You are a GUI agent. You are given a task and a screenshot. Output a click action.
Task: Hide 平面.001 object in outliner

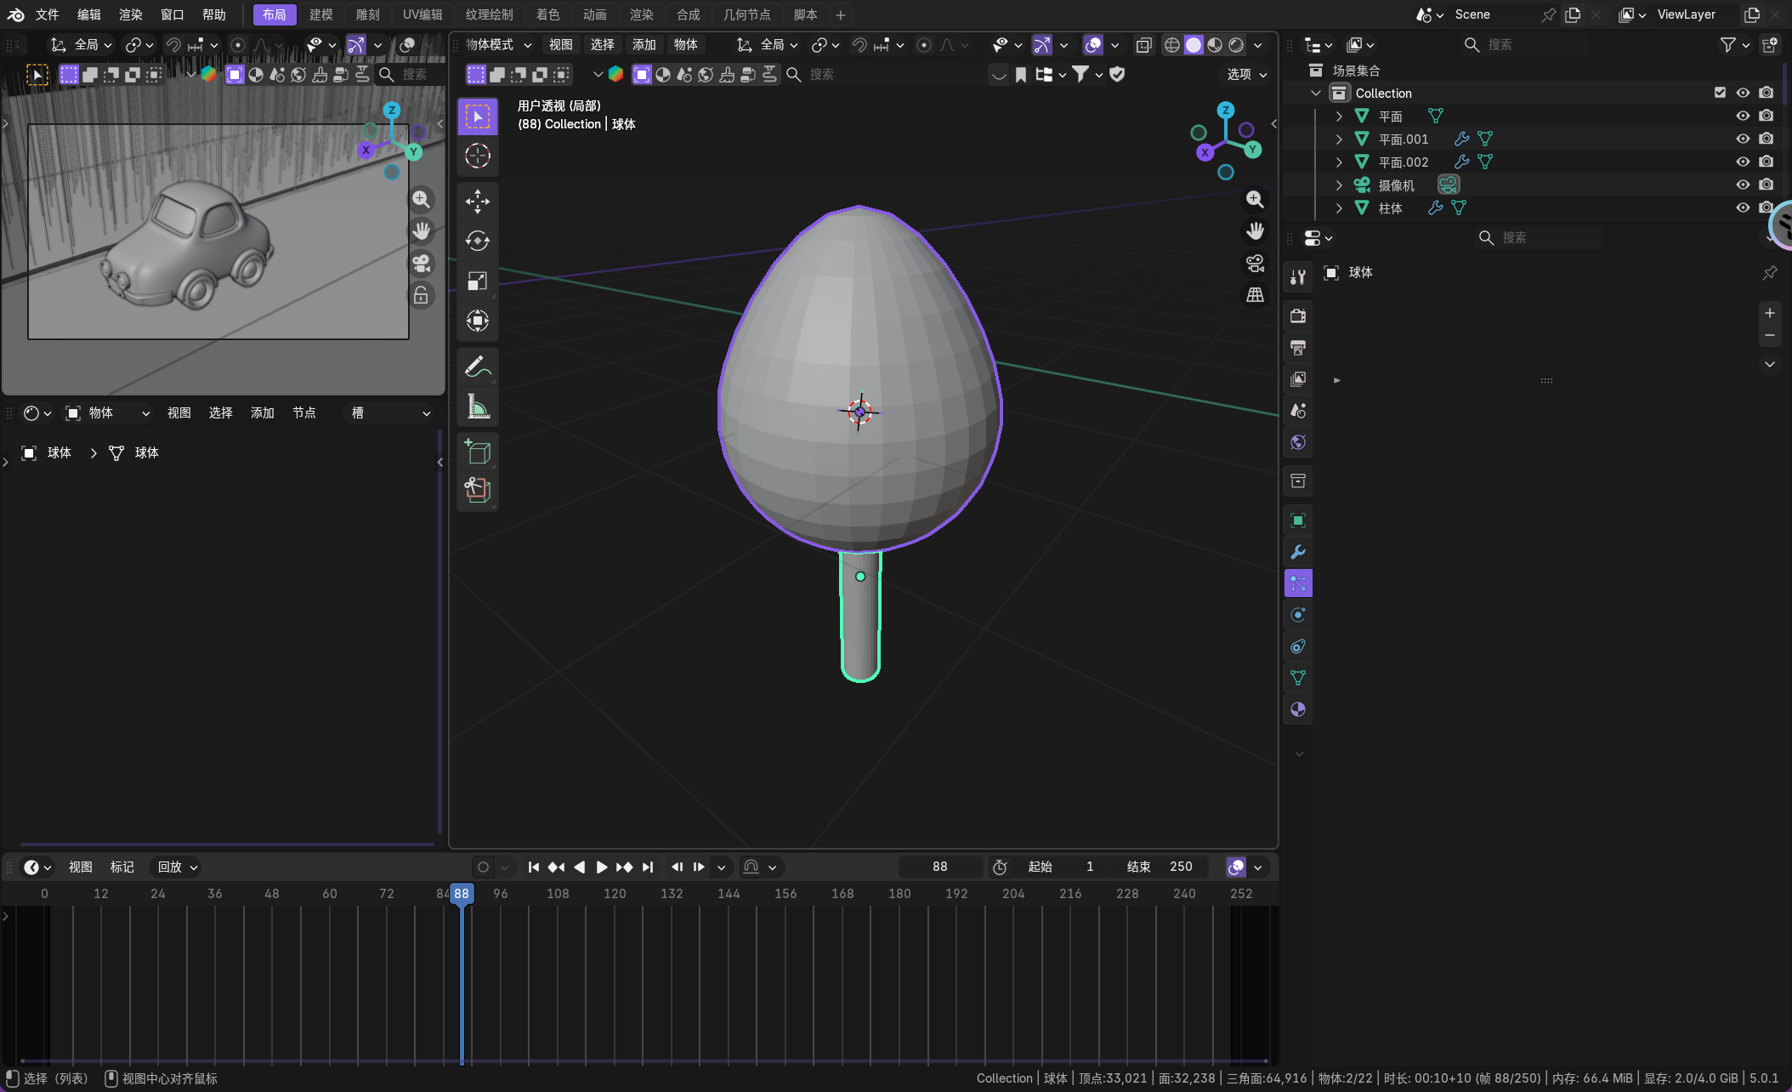click(1742, 139)
